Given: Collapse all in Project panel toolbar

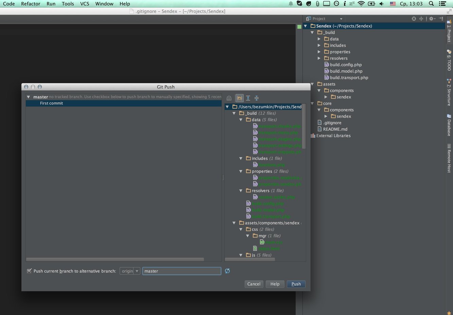Looking at the screenshot, I should [421, 19].
